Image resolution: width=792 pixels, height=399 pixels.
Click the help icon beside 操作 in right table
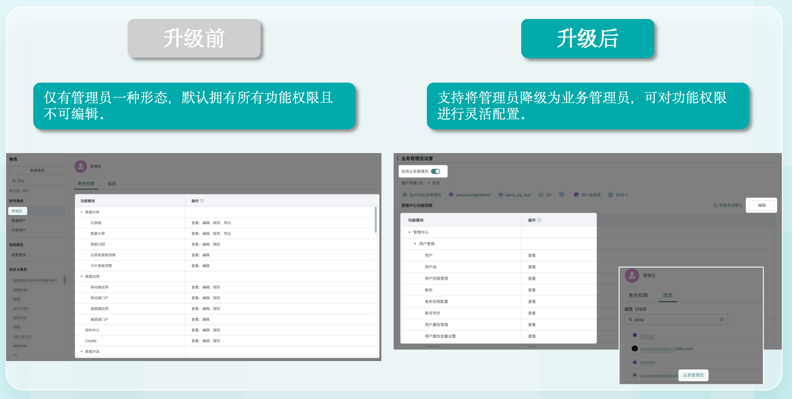(539, 220)
